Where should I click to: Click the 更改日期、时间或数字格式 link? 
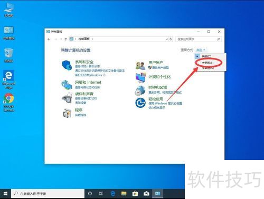tap(165, 92)
